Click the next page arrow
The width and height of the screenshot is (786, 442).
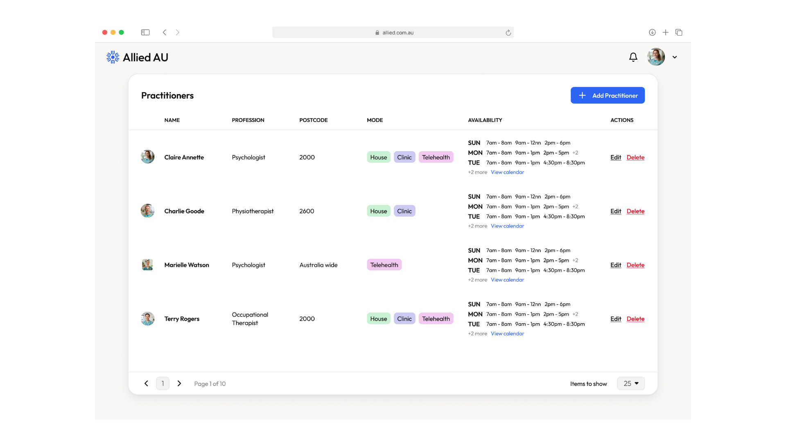tap(179, 383)
